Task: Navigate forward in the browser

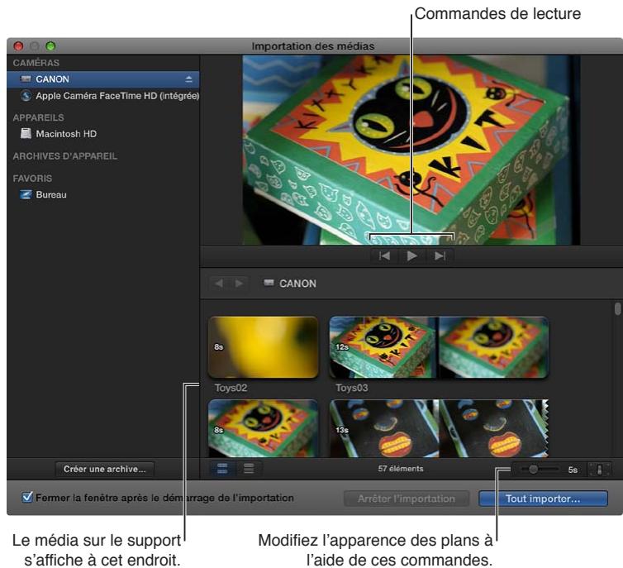Action: 239,284
